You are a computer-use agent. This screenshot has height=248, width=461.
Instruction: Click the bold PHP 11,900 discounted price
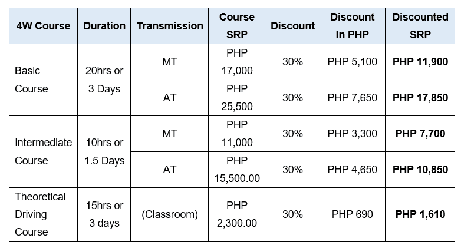420,61
